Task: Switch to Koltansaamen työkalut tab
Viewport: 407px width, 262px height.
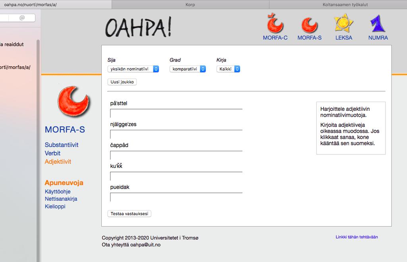Action: pyautogui.click(x=338, y=4)
